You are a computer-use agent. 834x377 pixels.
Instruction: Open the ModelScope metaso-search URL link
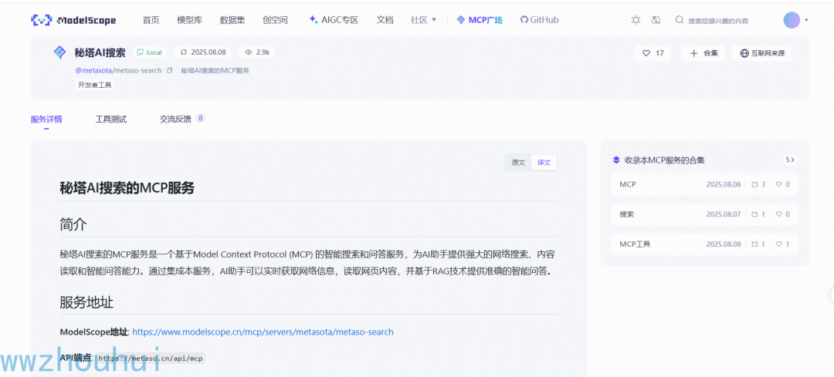tap(263, 332)
